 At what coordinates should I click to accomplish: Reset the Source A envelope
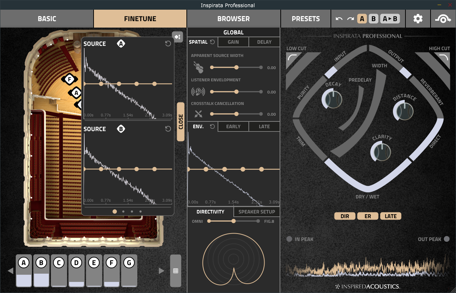click(x=168, y=44)
